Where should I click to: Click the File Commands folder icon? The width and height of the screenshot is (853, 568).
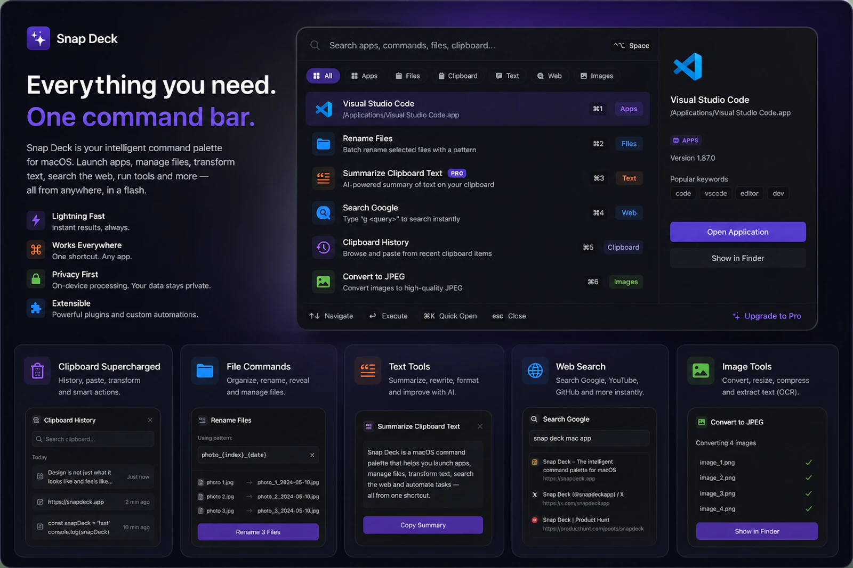(x=205, y=371)
